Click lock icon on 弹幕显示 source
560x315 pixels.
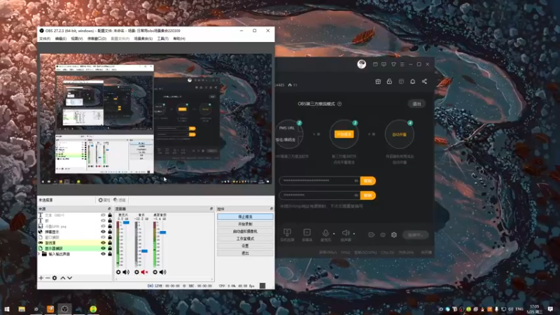[110, 232]
